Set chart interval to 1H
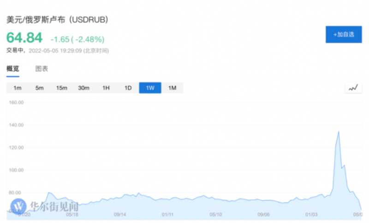 106,88
